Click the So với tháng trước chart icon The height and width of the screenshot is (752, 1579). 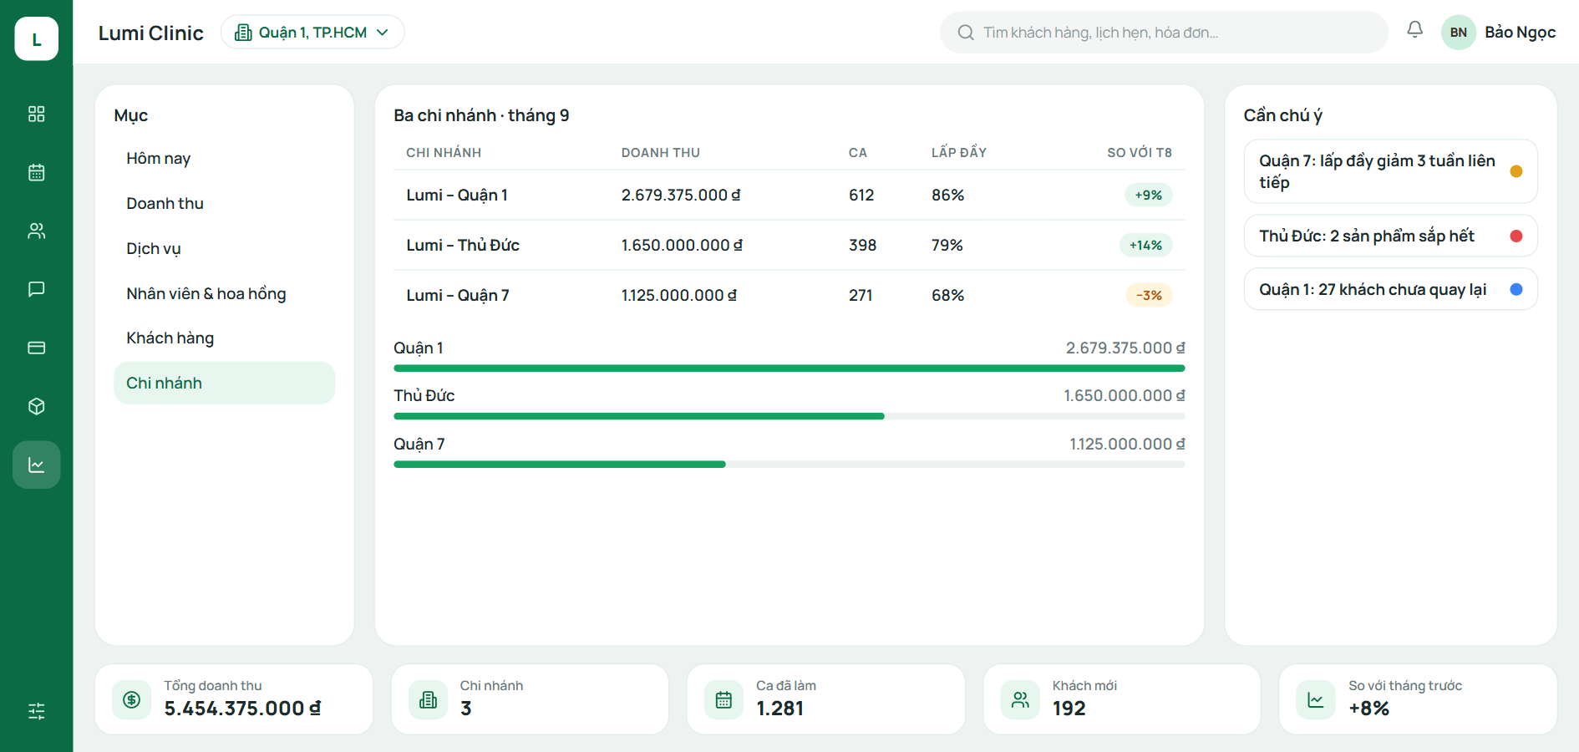coord(1316,699)
